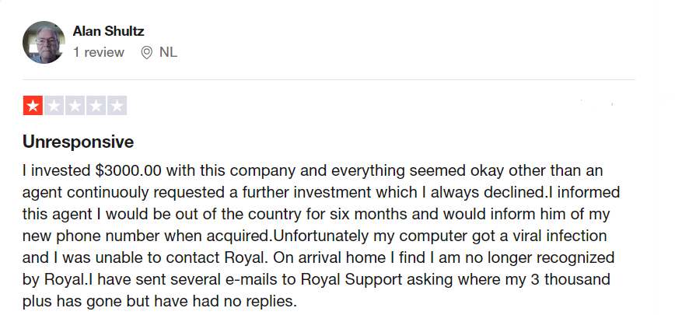Click the NL country label
This screenshot has height=315, width=675.
(168, 53)
